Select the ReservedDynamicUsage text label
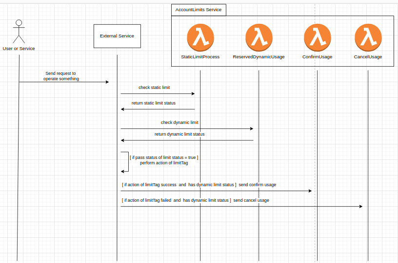 tap(259, 57)
